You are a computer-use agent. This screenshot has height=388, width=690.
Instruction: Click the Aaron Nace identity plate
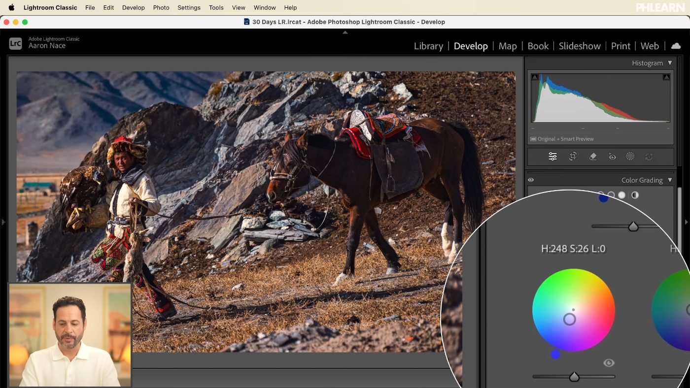point(47,46)
